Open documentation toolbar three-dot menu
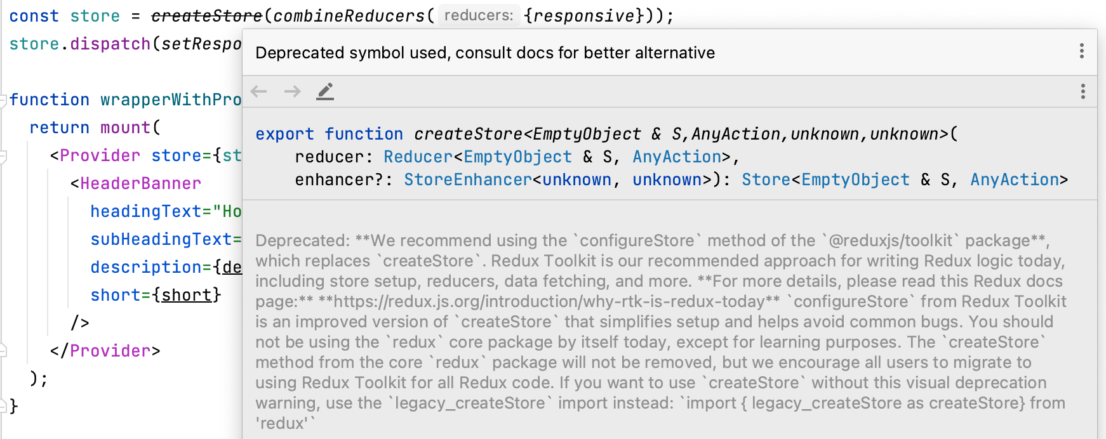 click(x=1083, y=91)
